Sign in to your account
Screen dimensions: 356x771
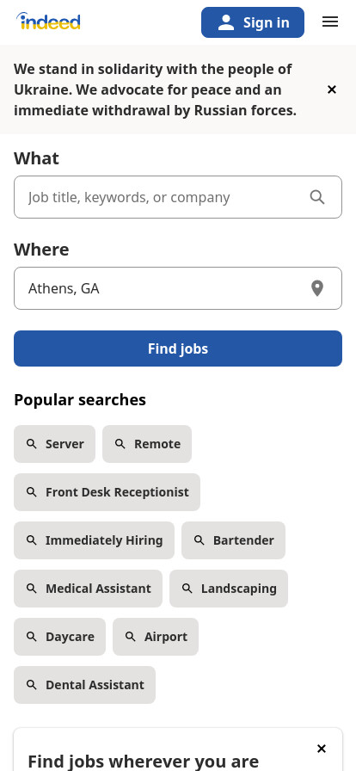pos(253,22)
